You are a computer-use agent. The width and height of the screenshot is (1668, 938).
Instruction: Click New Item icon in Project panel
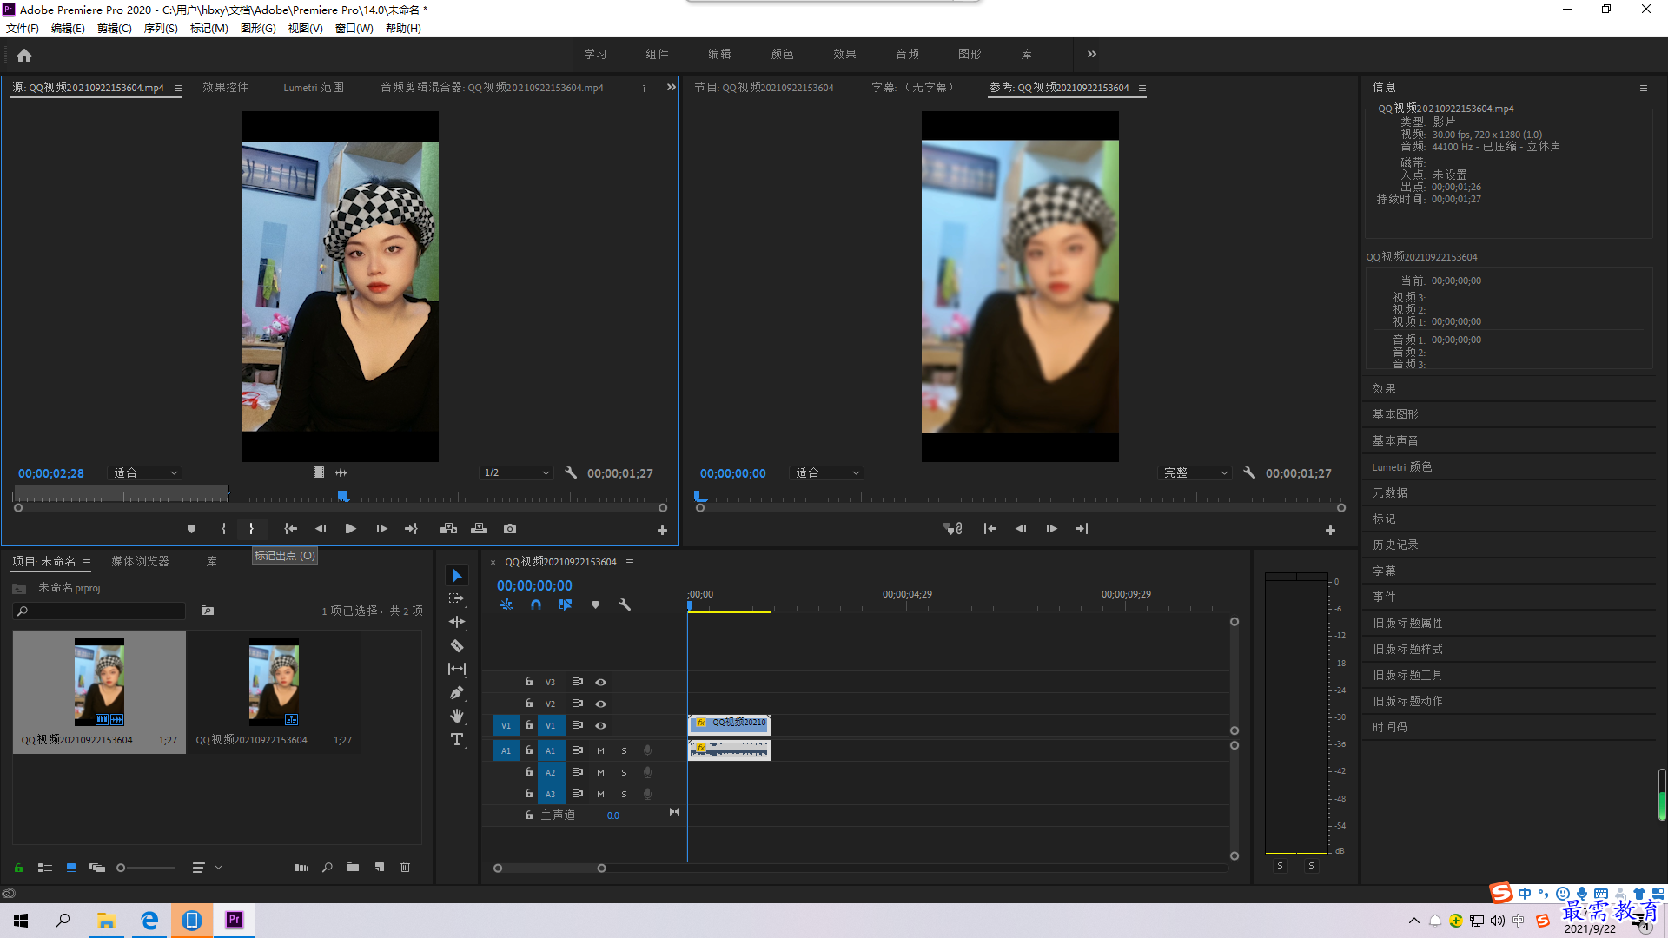click(x=380, y=868)
